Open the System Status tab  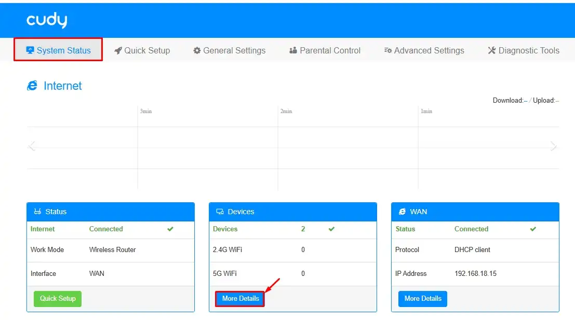(x=58, y=50)
